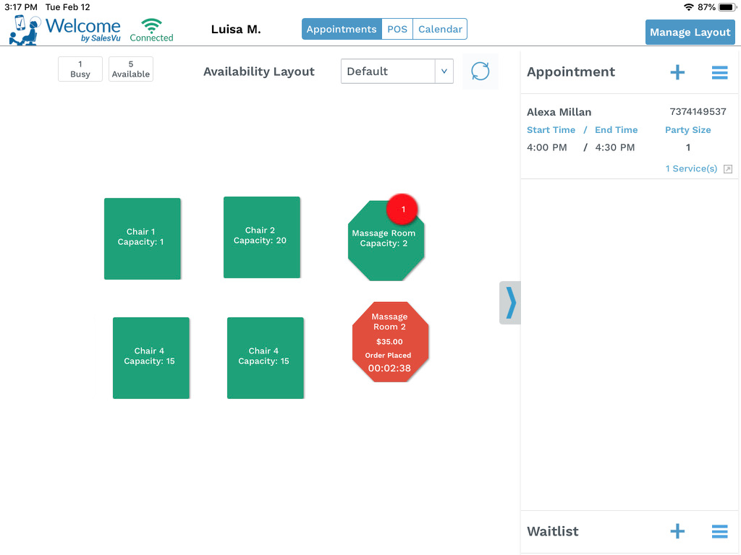Open the Availability Layout dropdown
Image resolution: width=741 pixels, height=555 pixels.
click(x=387, y=71)
